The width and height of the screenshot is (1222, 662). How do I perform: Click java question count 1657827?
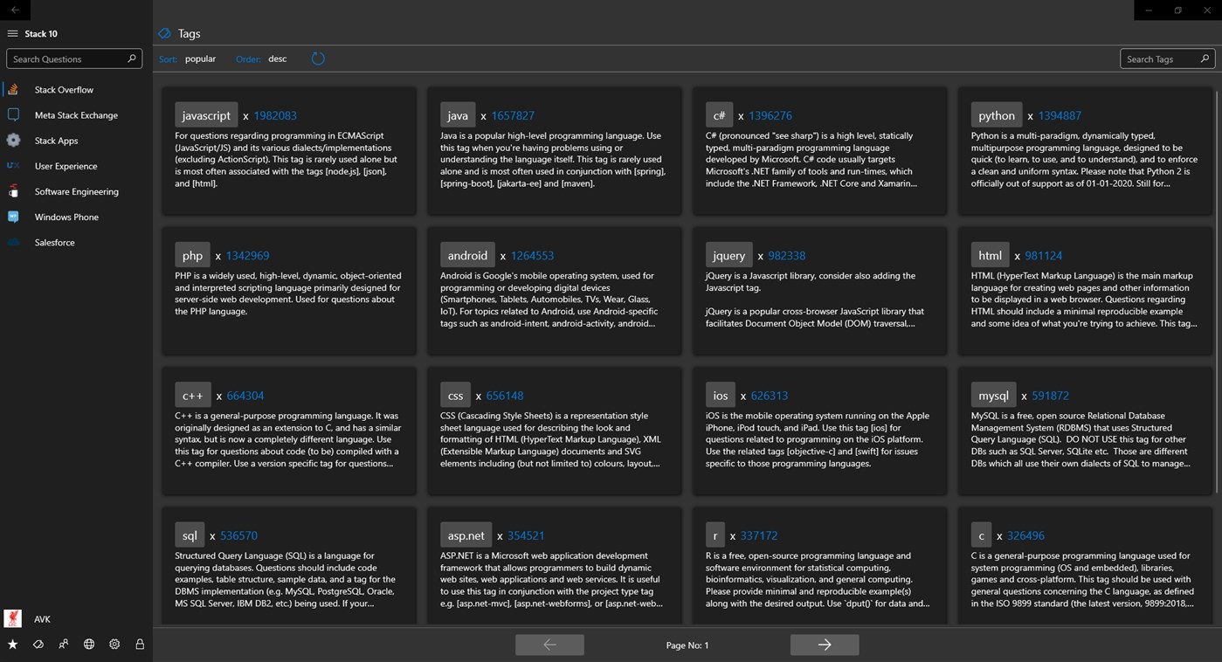tap(513, 115)
